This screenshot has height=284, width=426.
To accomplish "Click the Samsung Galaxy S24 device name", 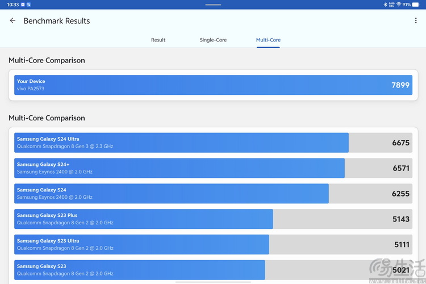I will 41,190.
